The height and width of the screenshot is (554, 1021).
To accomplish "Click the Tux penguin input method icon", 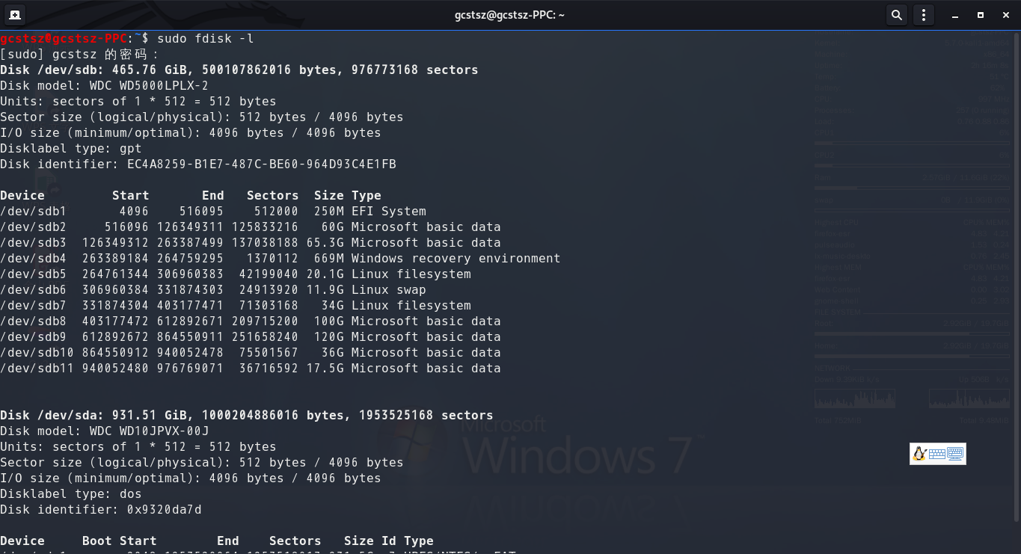I will click(x=919, y=454).
